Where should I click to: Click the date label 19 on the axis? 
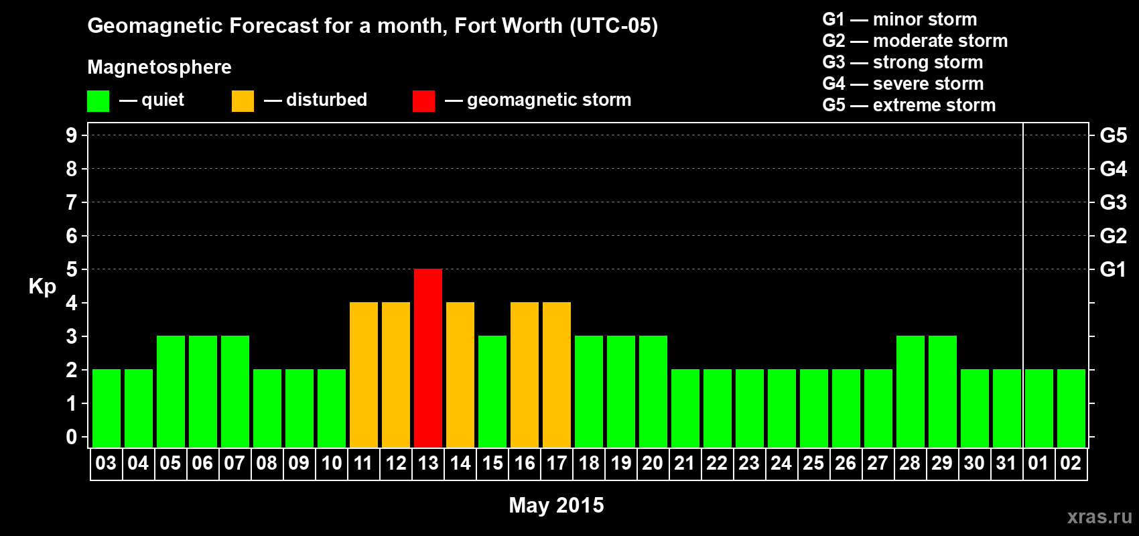point(621,464)
